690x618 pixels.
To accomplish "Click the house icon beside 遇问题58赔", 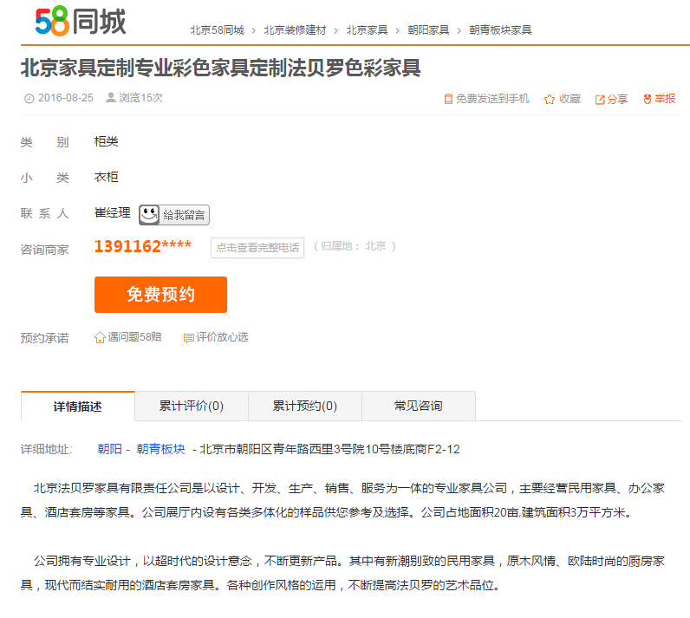I will [100, 337].
